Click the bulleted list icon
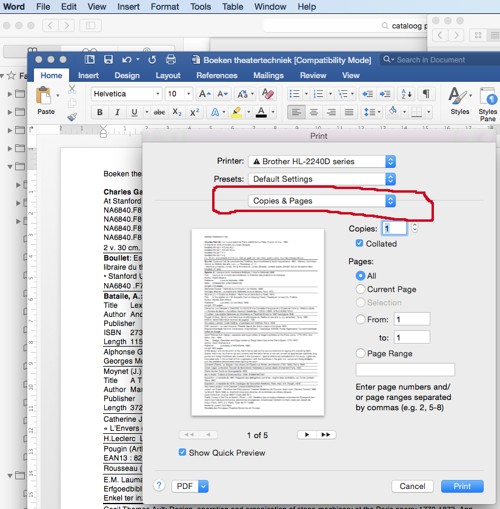The width and height of the screenshot is (500, 509). pos(295,94)
